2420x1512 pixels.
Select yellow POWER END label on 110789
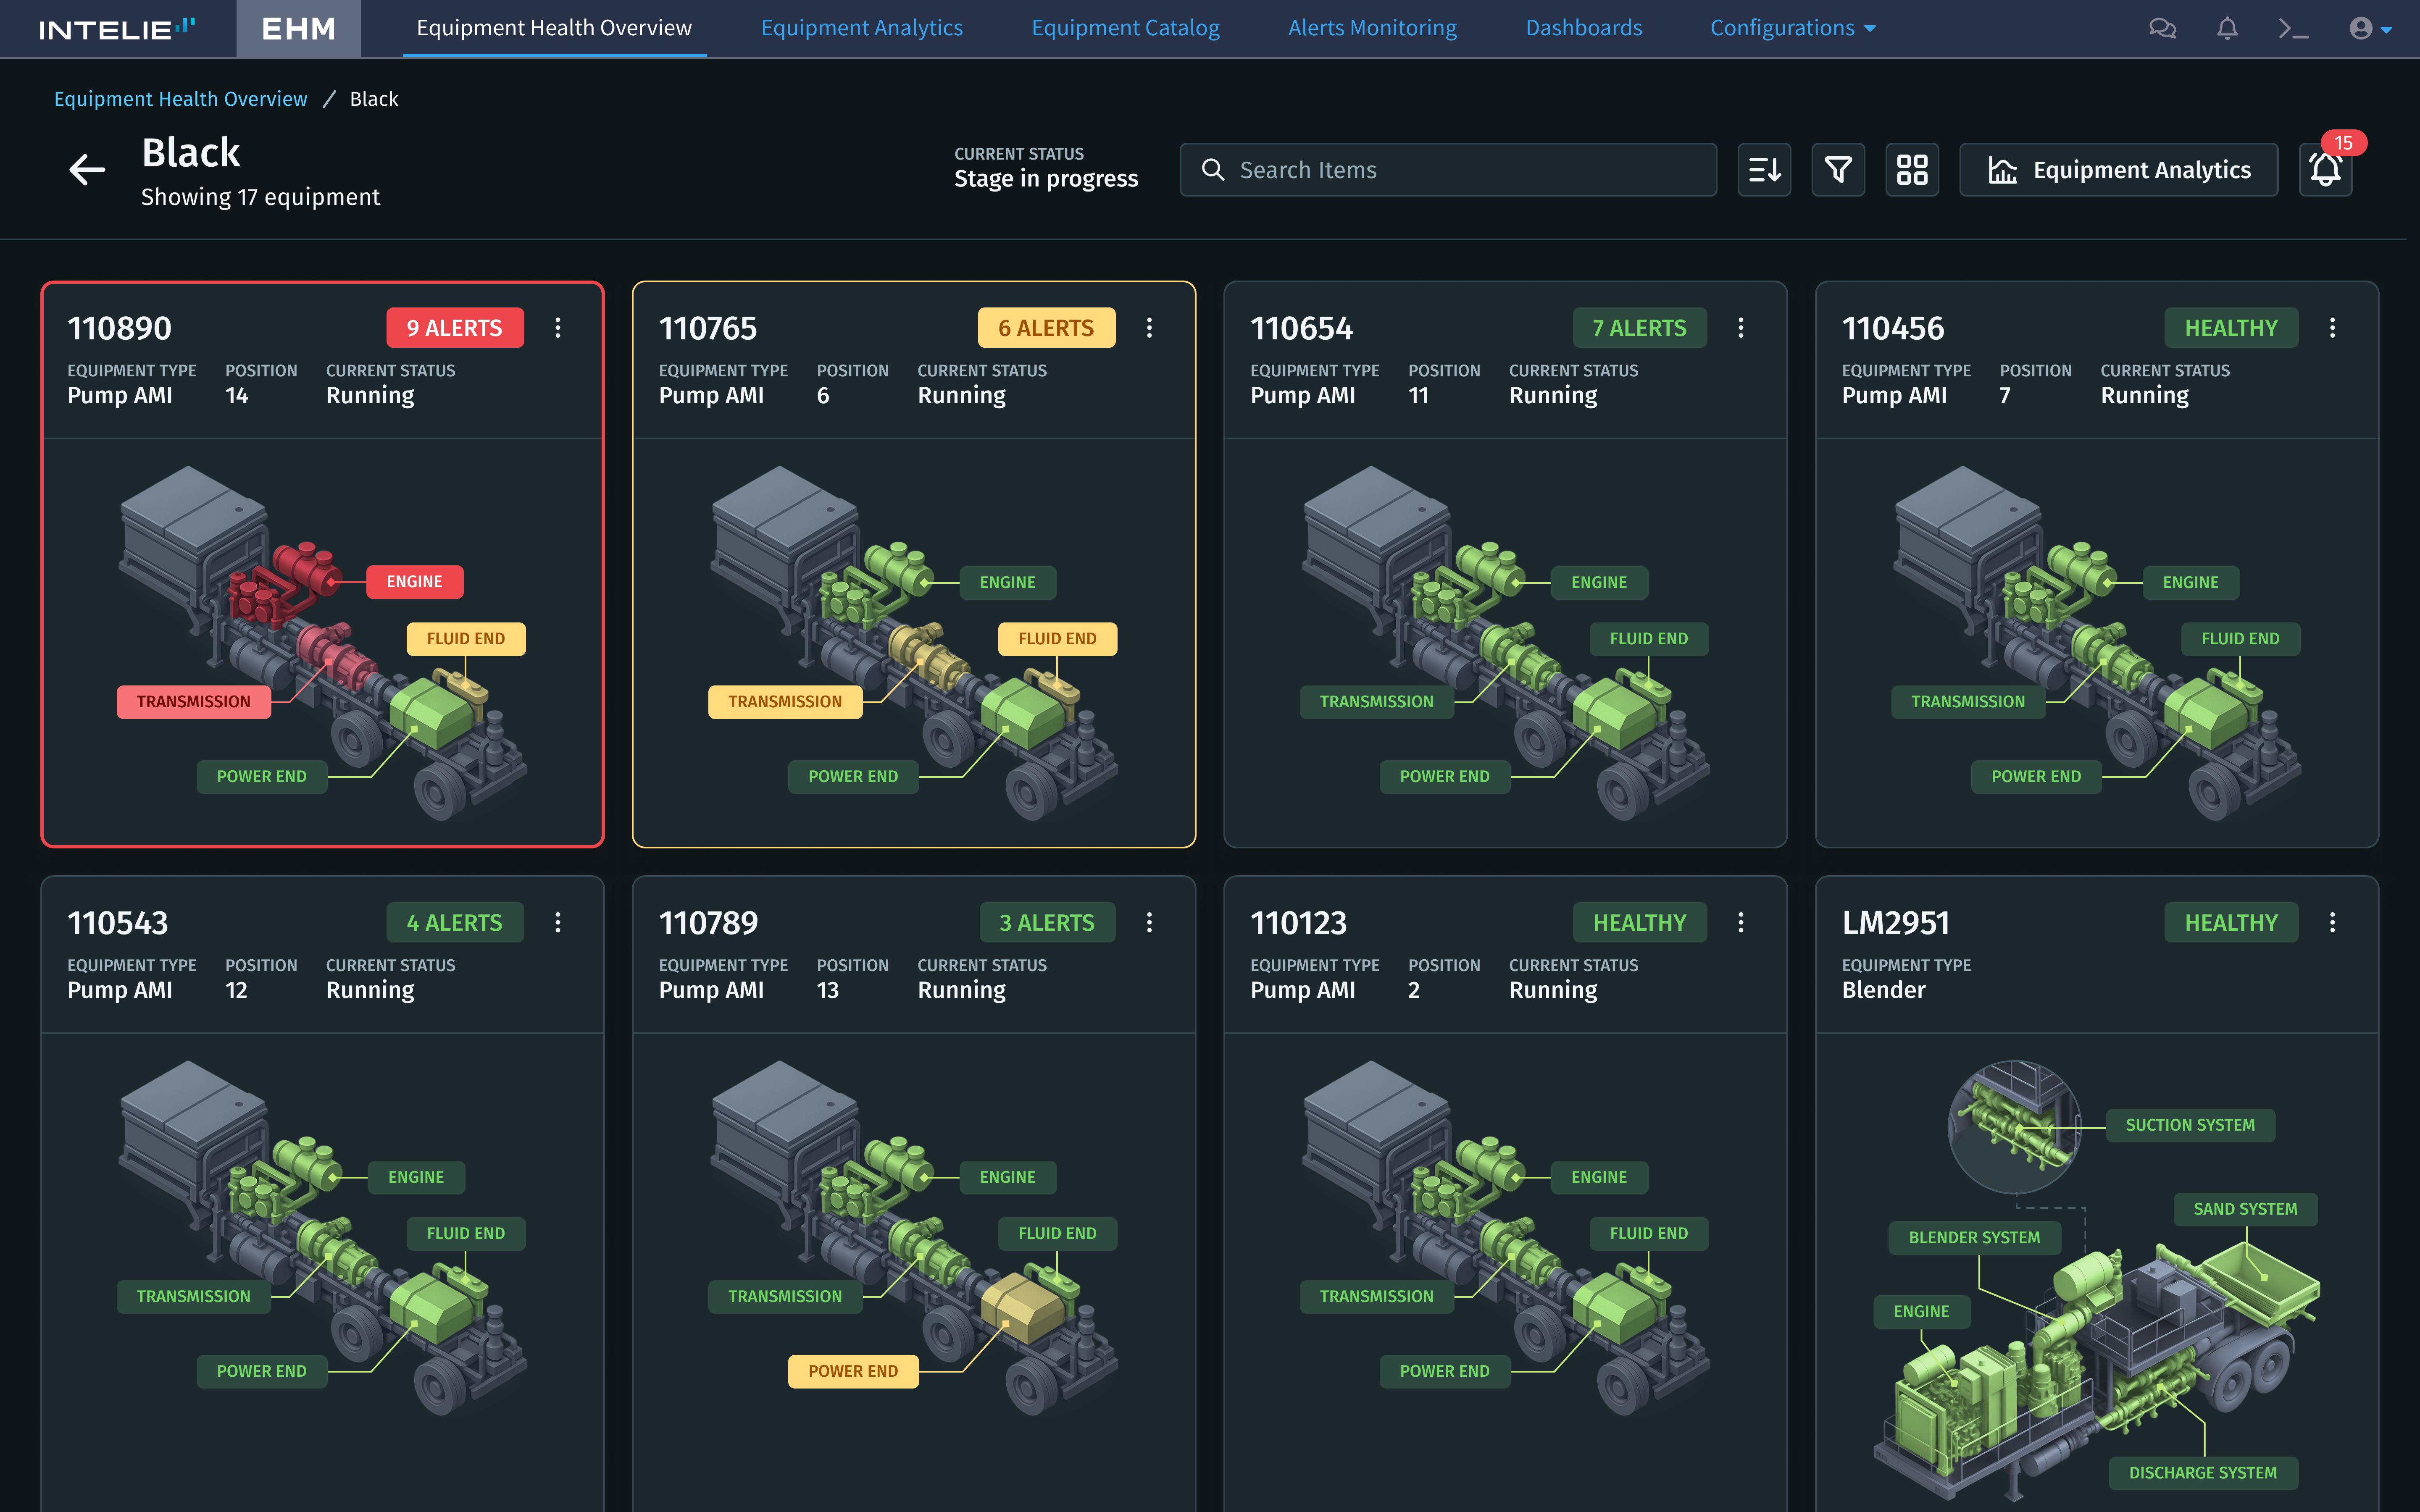(x=853, y=1372)
